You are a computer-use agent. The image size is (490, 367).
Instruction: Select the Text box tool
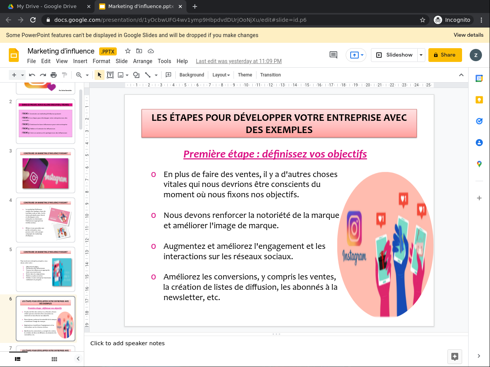point(110,75)
